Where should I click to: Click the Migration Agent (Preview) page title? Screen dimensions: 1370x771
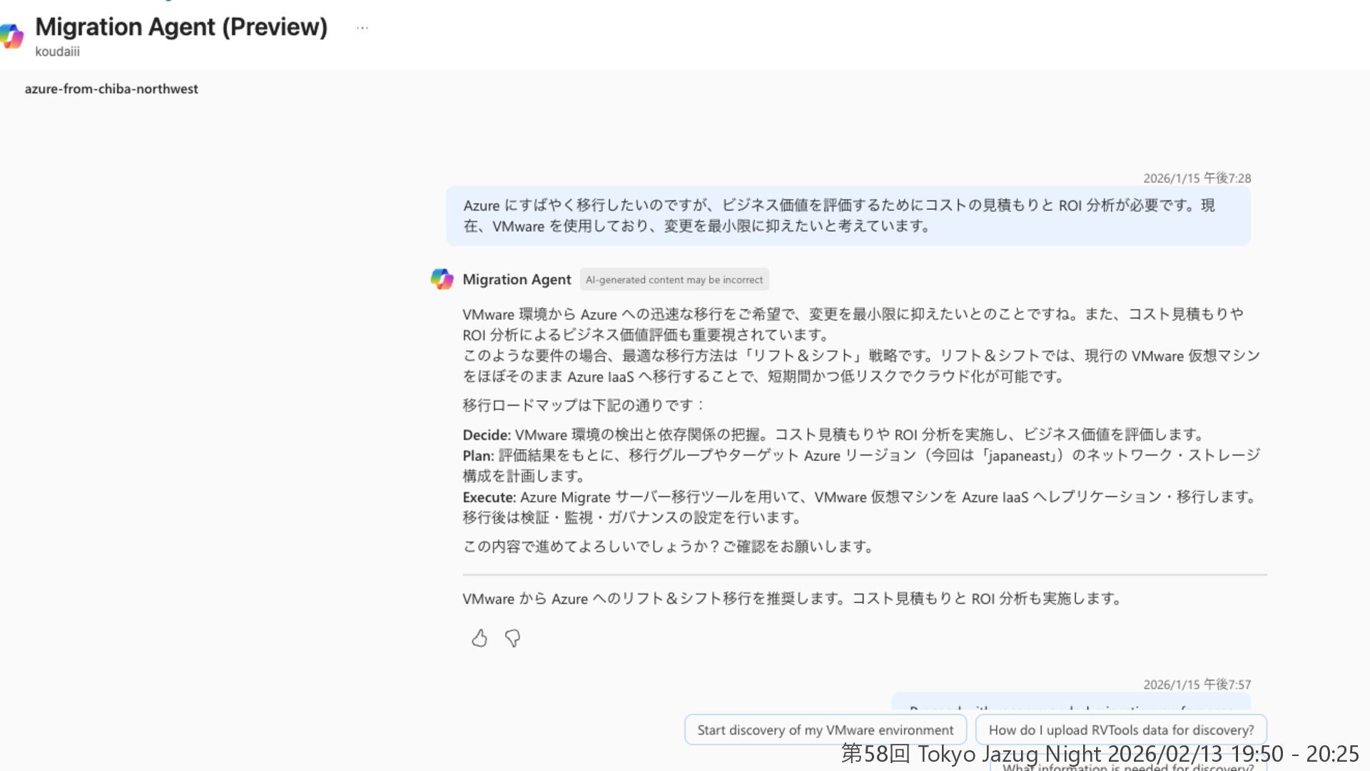[x=181, y=27]
